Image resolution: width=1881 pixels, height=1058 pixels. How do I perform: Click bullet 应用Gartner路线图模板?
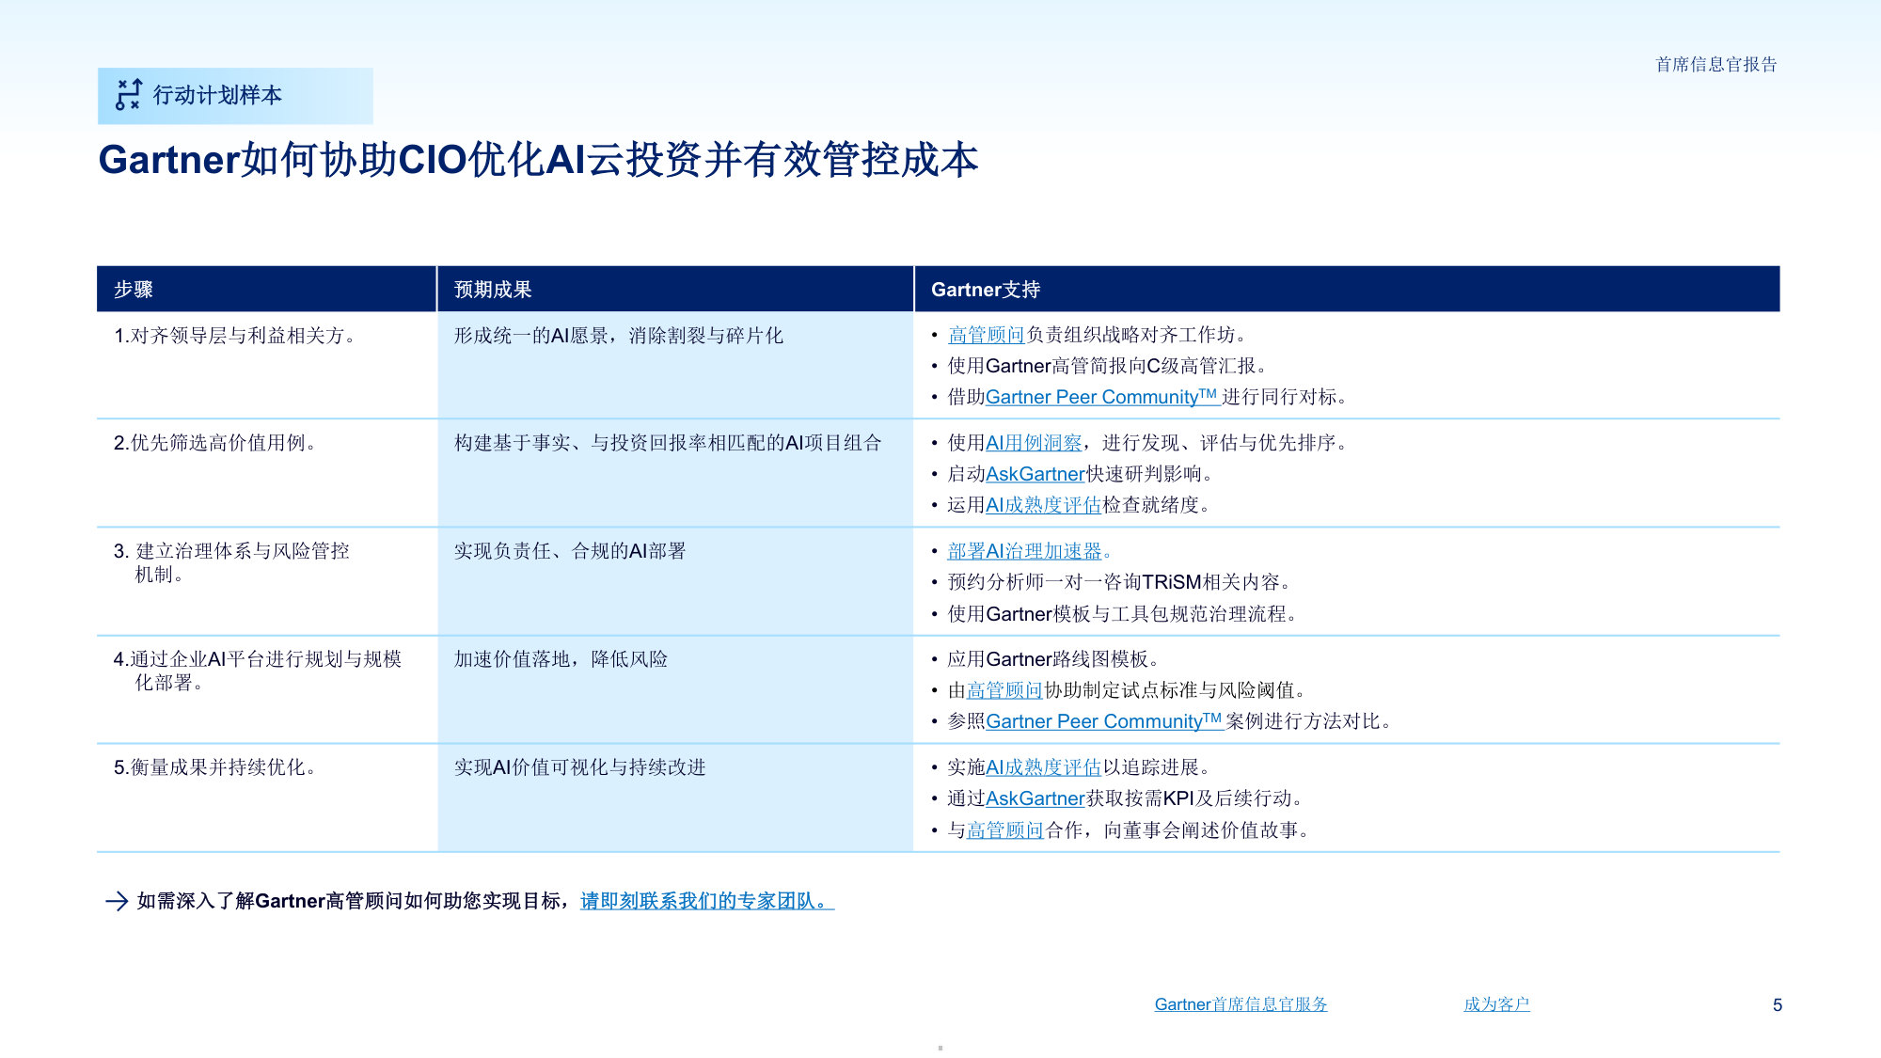pyautogui.click(x=1054, y=659)
